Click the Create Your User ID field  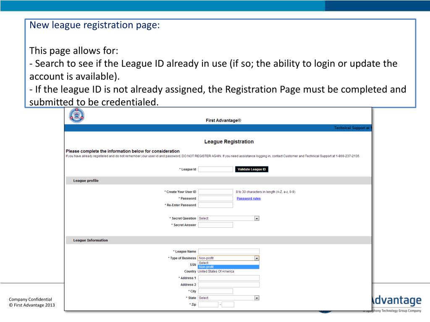click(x=215, y=192)
